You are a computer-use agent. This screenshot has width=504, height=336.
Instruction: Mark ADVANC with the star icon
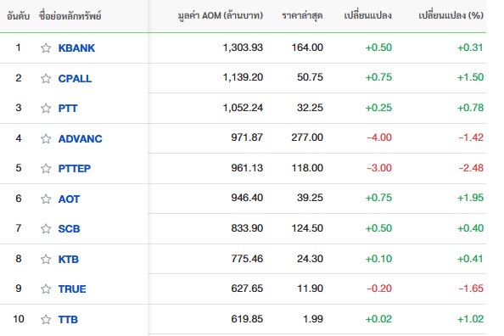tap(46, 138)
